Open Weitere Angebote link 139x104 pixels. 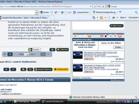(x=82, y=78)
